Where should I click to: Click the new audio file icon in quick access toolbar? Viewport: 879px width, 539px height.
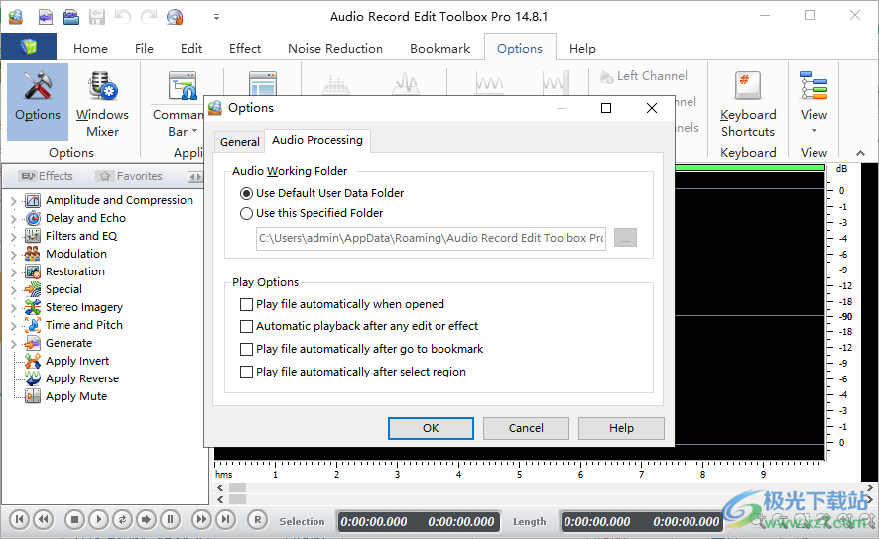click(x=46, y=17)
